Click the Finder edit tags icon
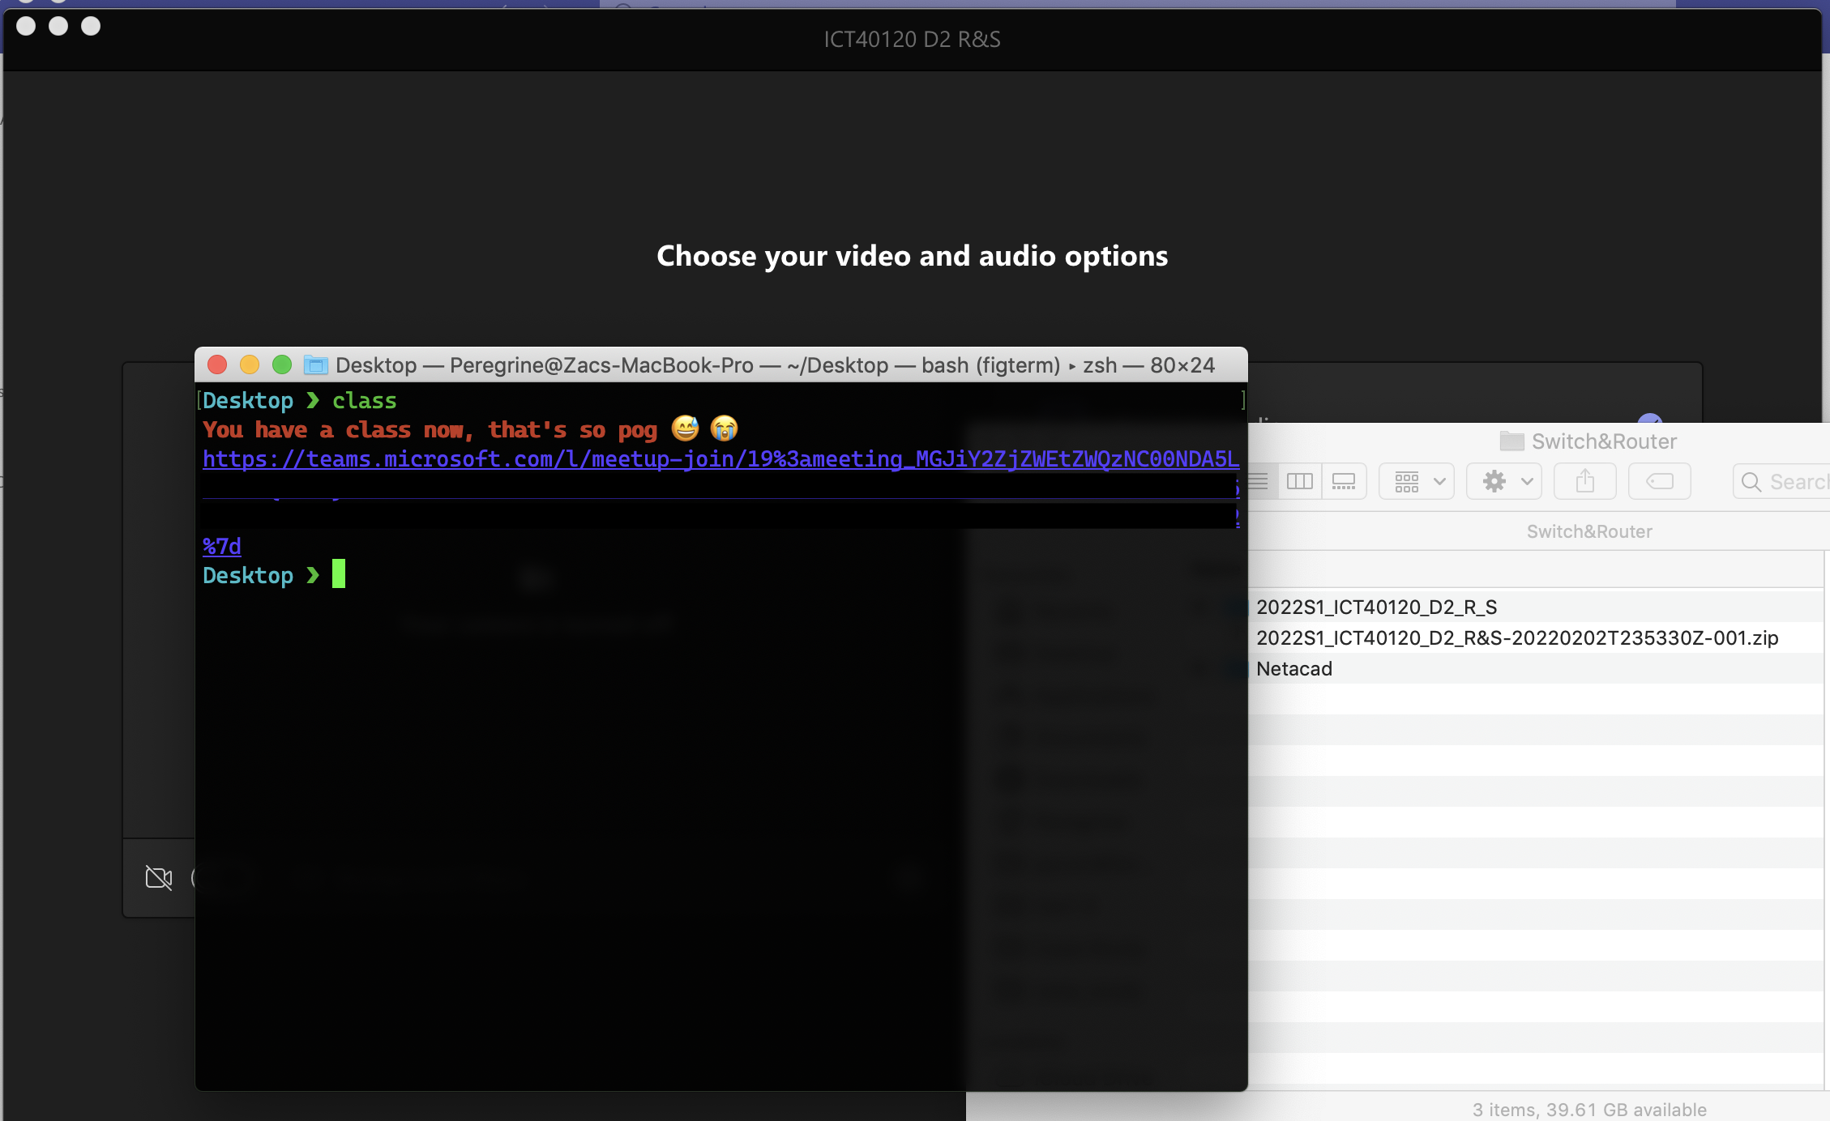 pyautogui.click(x=1659, y=482)
